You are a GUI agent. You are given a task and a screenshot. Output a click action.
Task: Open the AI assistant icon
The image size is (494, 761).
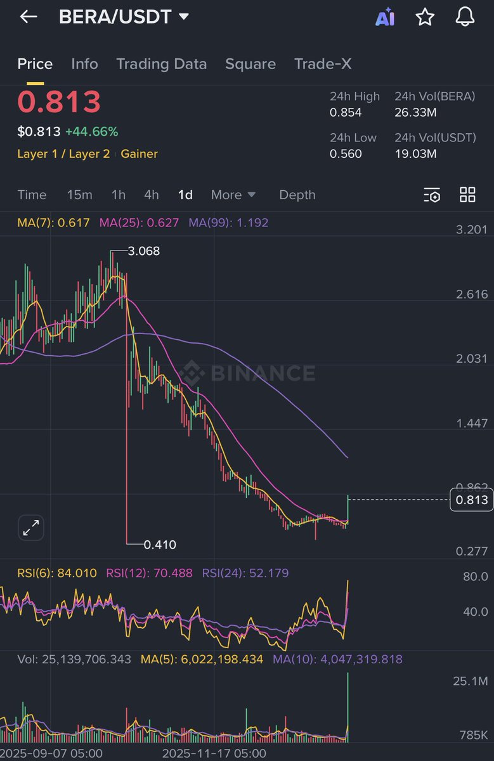click(385, 18)
